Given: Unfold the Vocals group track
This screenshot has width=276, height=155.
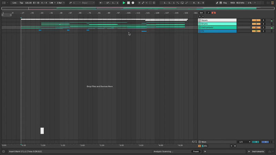Looking at the screenshot, I should [x=200, y=20].
